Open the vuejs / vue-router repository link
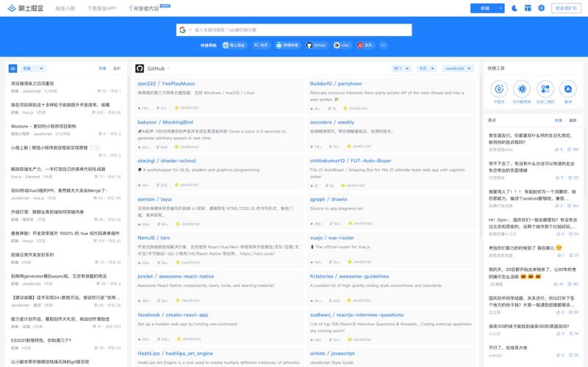 pos(332,238)
